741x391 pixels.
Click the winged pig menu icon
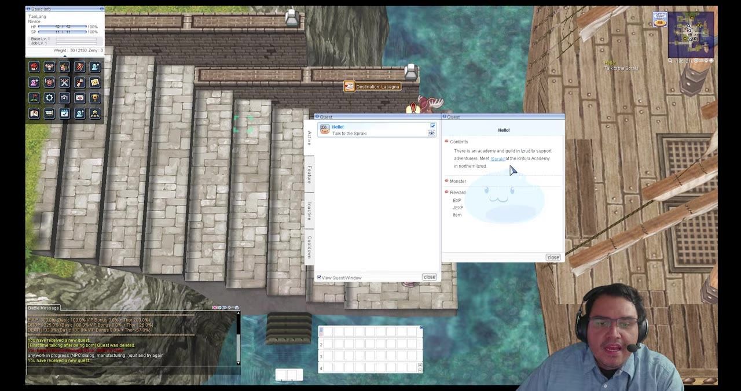[x=49, y=67]
